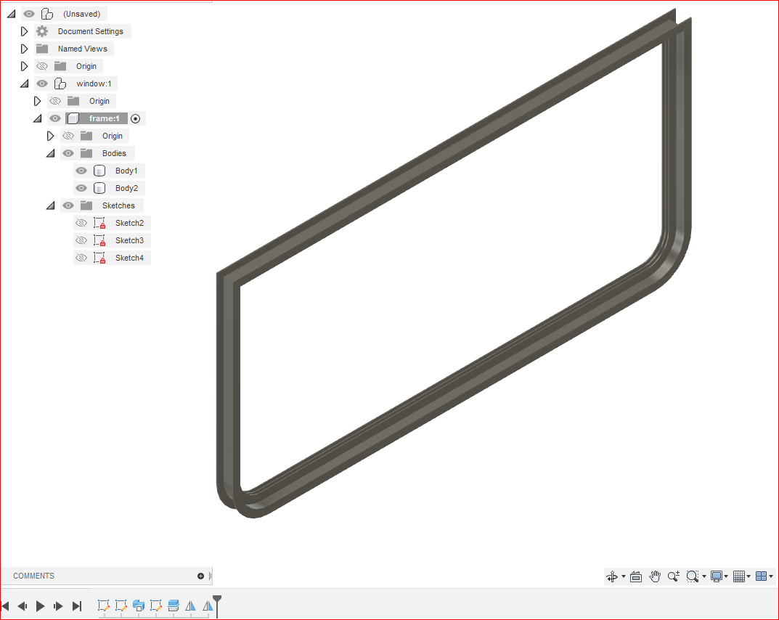The image size is (779, 620).
Task: Open the COMMENTS panel header
Action: (x=34, y=576)
